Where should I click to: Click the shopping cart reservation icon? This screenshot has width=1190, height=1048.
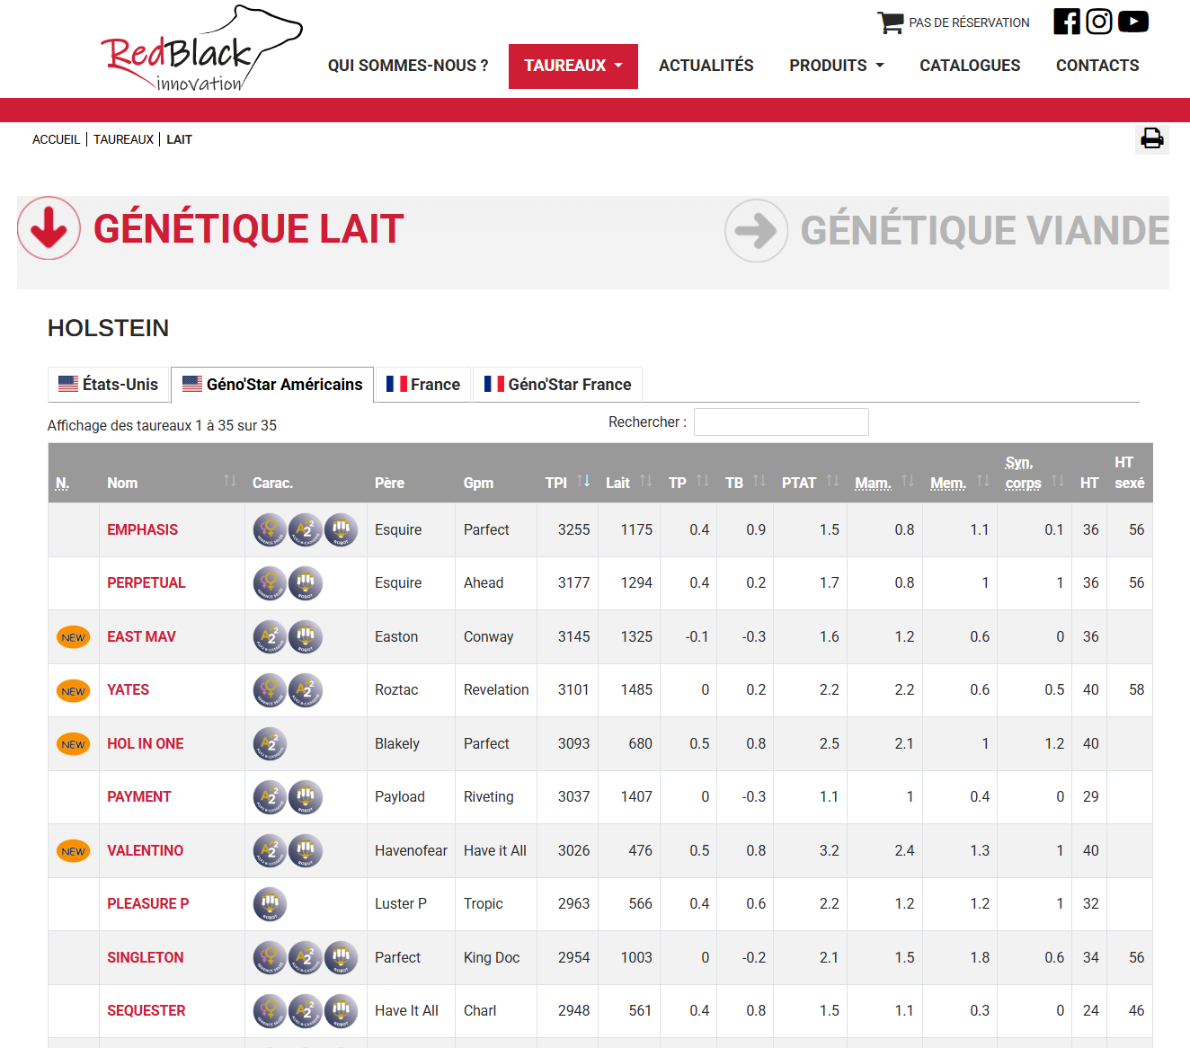pos(890,22)
